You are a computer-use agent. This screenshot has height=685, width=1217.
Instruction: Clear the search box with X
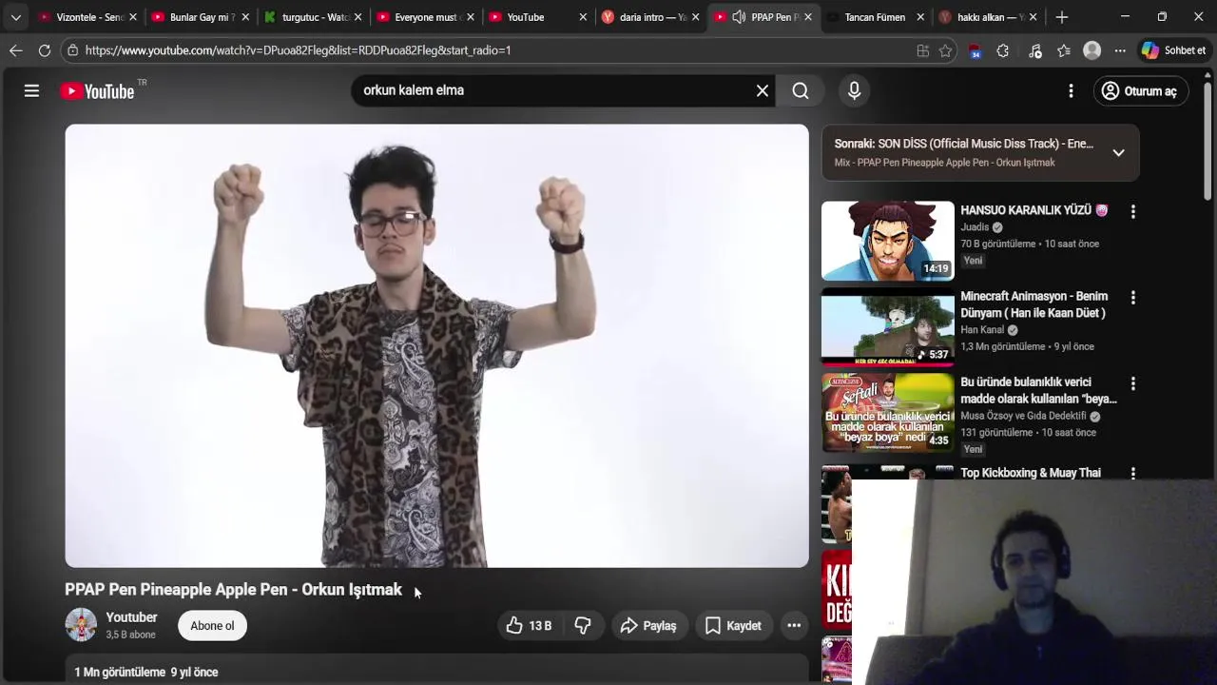point(762,90)
